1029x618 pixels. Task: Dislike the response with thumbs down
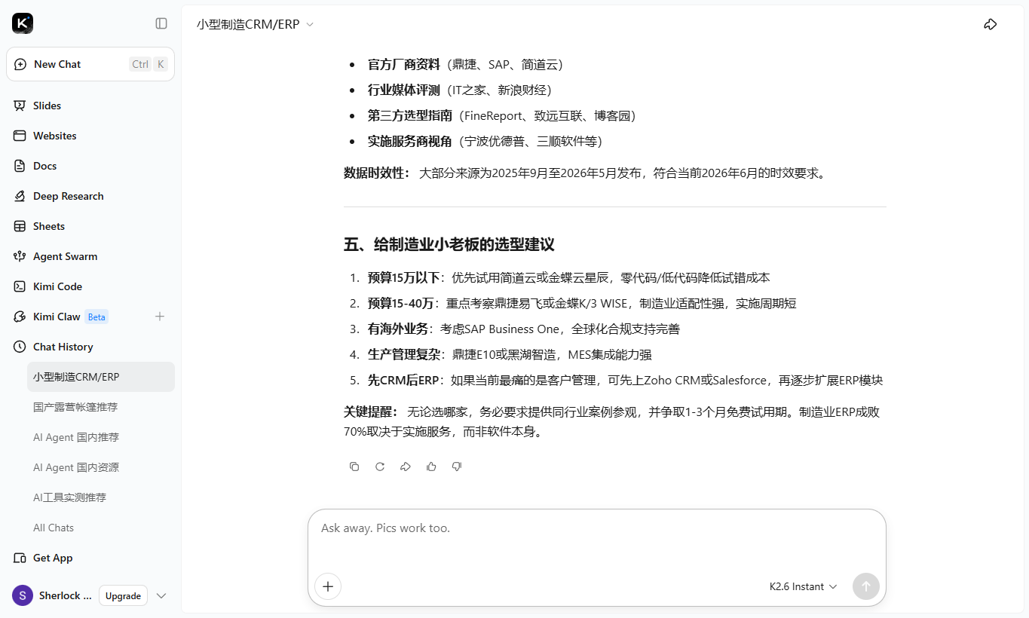457,467
